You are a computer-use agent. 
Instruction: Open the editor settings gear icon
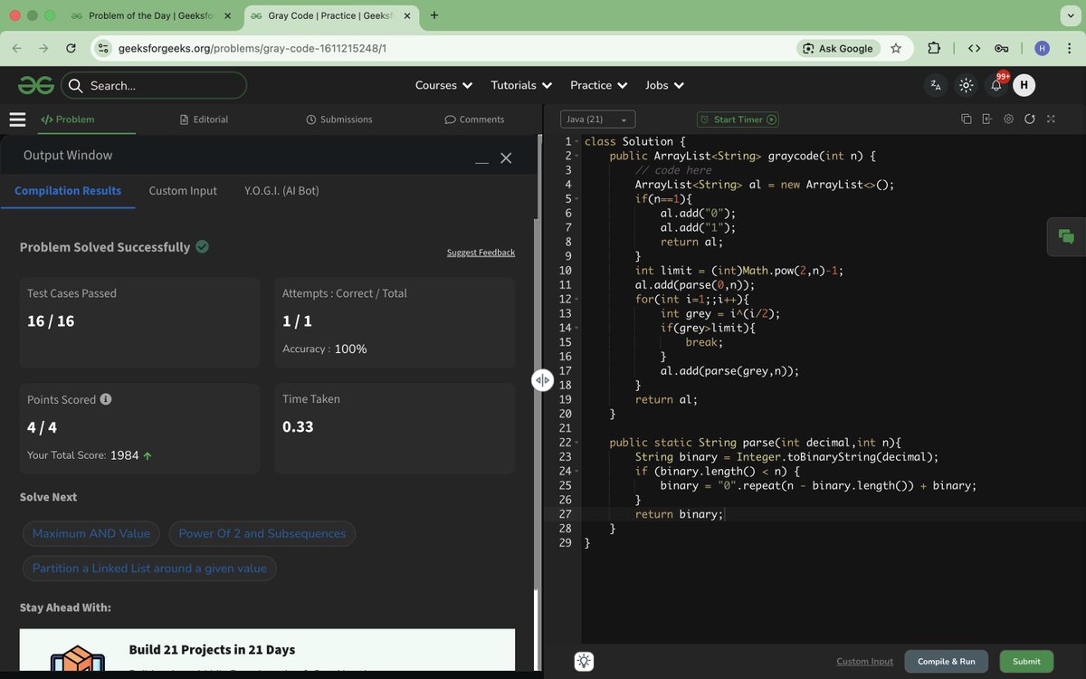(1008, 120)
